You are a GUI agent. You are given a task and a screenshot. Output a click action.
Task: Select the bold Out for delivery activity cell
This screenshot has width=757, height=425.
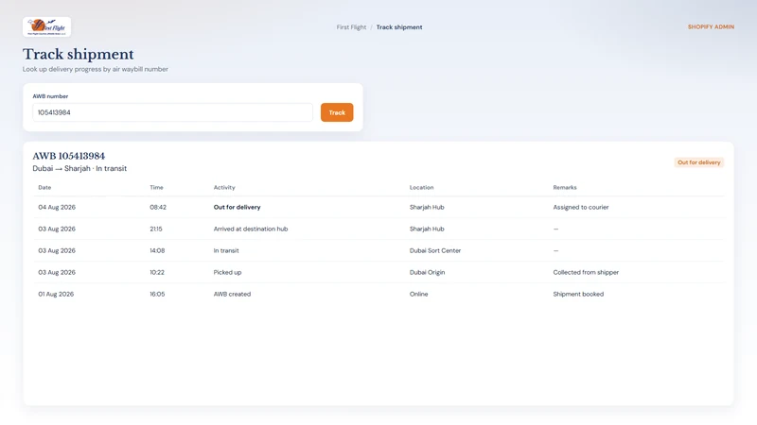point(238,207)
